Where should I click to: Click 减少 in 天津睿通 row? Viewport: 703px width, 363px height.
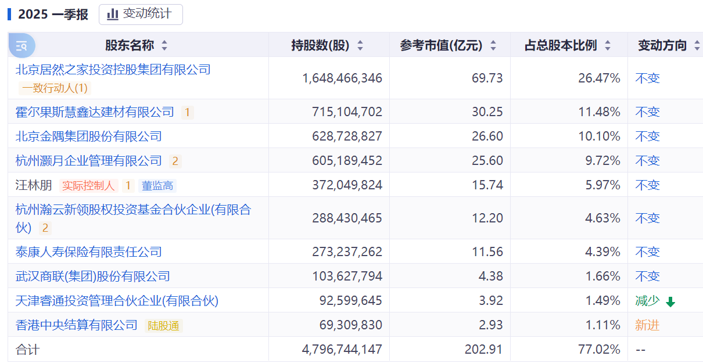tap(647, 301)
